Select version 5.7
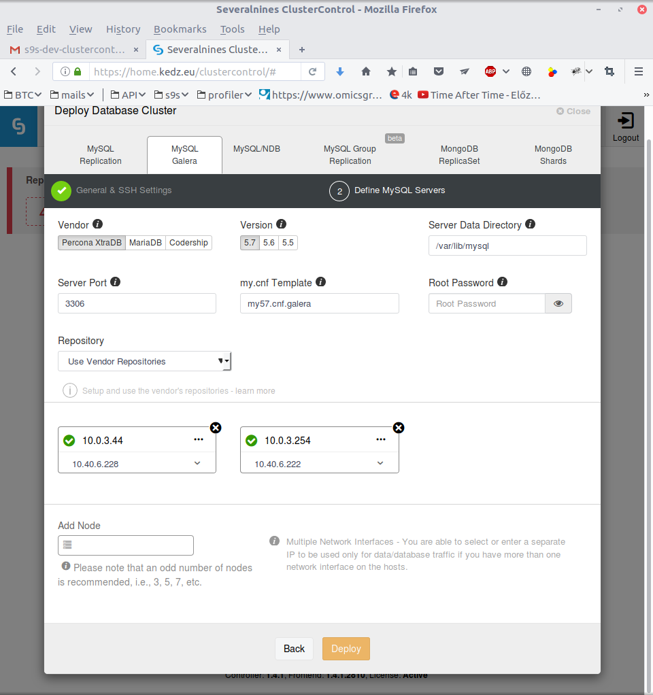The height and width of the screenshot is (695, 653). click(x=250, y=243)
